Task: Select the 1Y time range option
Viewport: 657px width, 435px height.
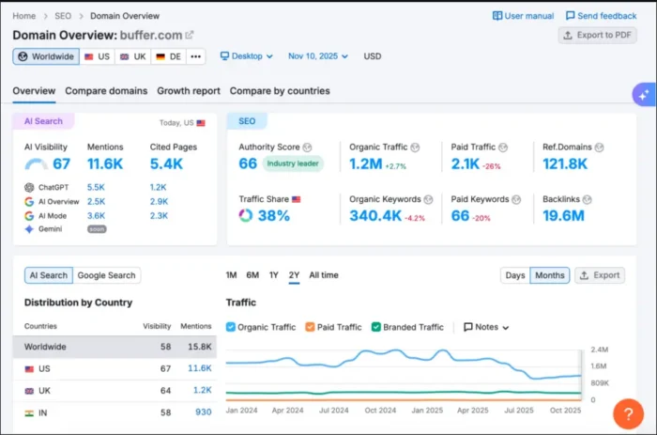Action: (274, 275)
